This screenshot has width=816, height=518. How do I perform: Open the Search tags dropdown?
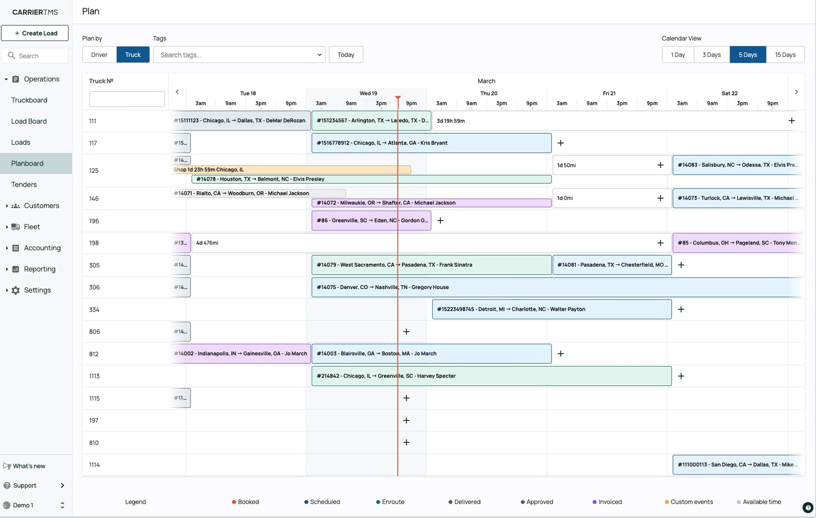click(x=239, y=55)
